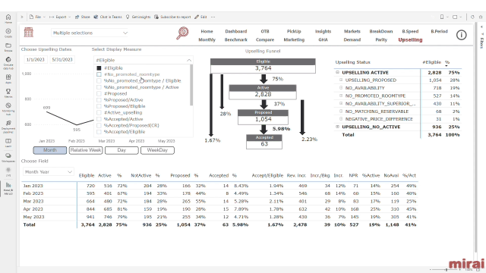
Task: Click the magnifier search analytics icon
Action: pyautogui.click(x=182, y=33)
